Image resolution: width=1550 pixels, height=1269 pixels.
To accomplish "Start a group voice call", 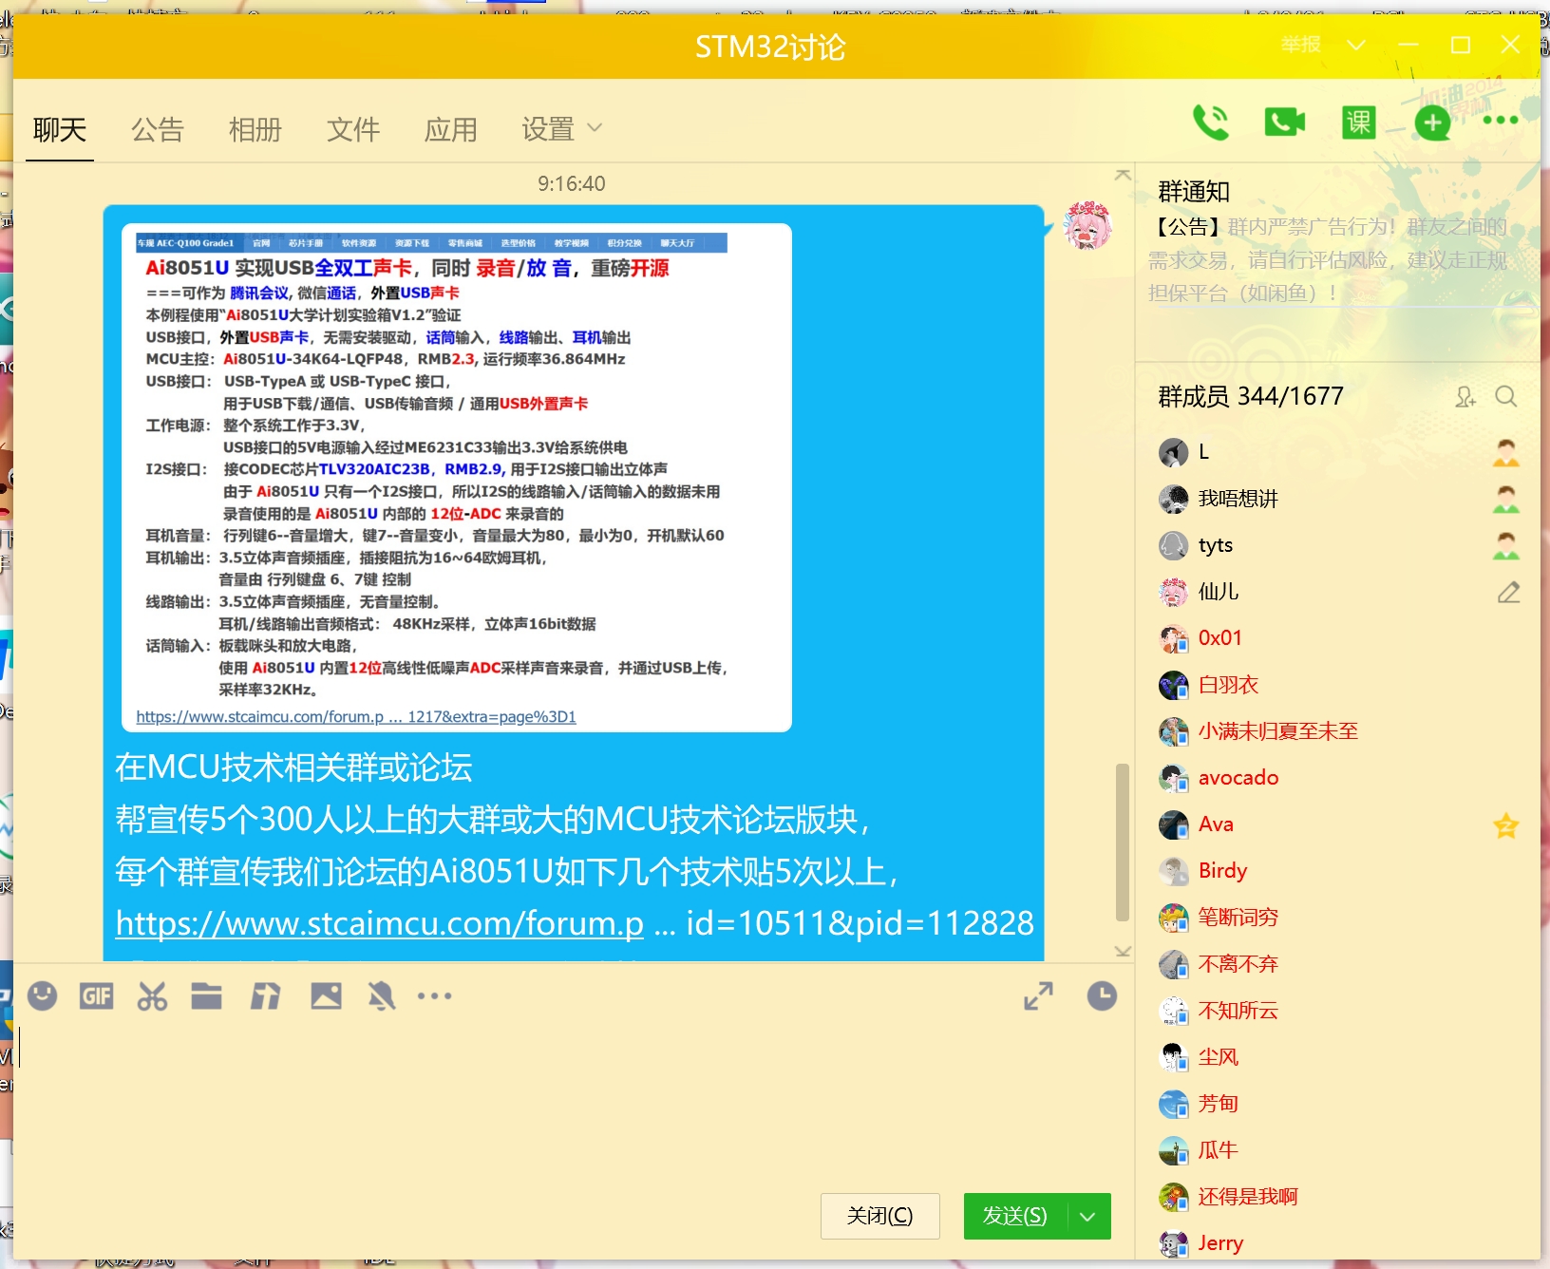I will tap(1211, 122).
